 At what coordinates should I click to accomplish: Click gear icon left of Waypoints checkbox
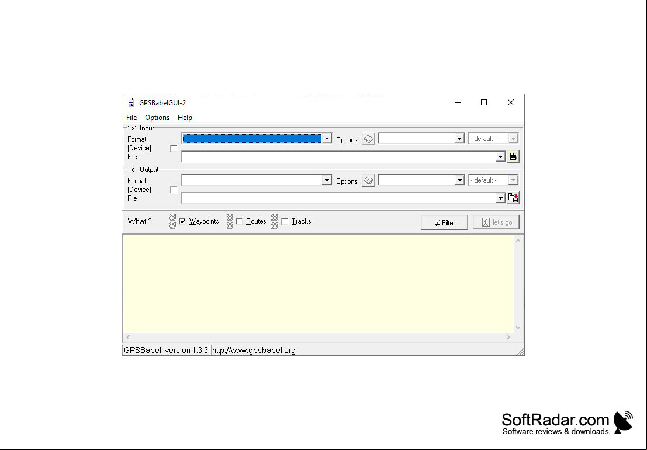[x=172, y=222]
